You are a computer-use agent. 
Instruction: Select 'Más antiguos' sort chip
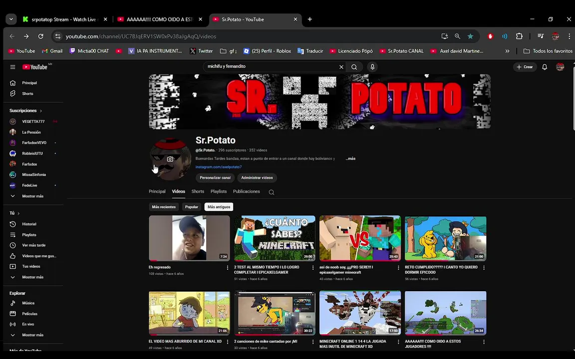219,207
